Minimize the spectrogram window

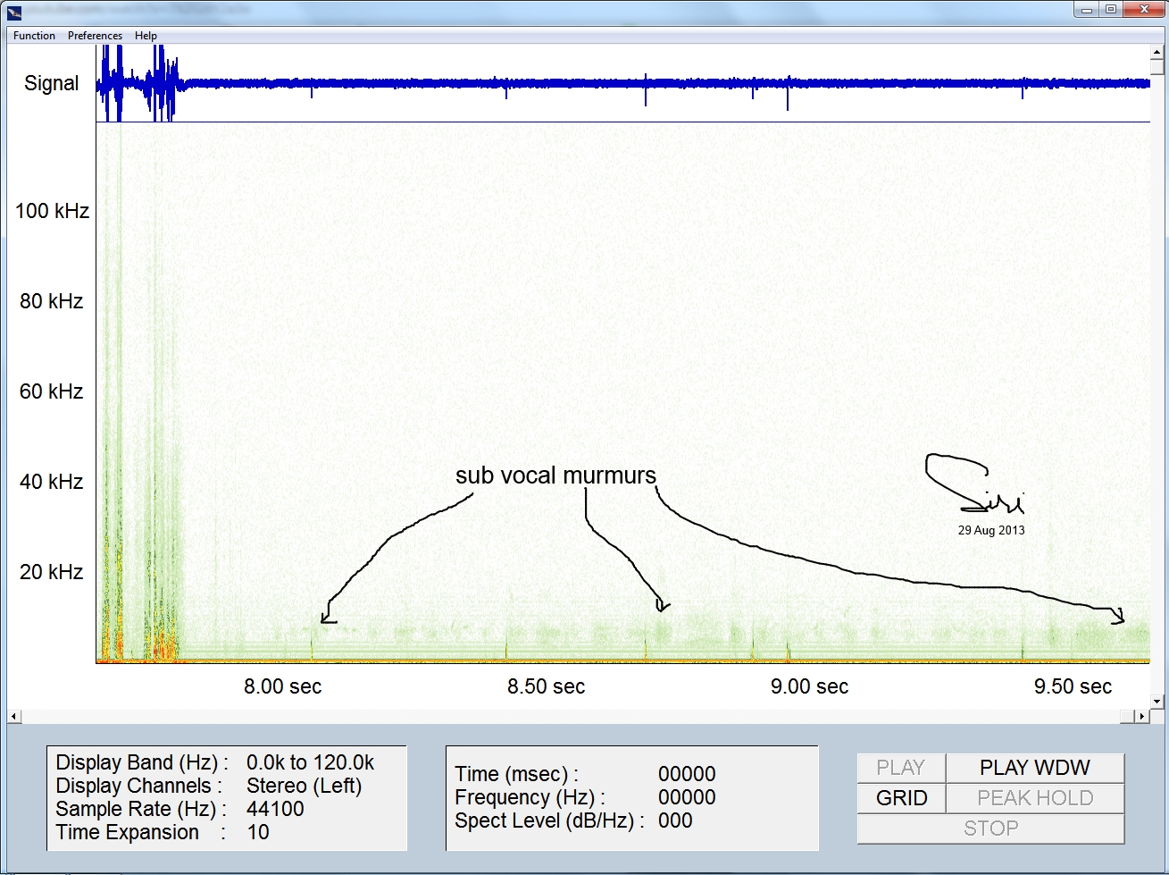click(x=1085, y=10)
